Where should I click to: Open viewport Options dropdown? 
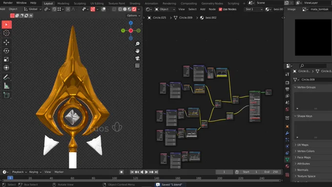pos(134,16)
